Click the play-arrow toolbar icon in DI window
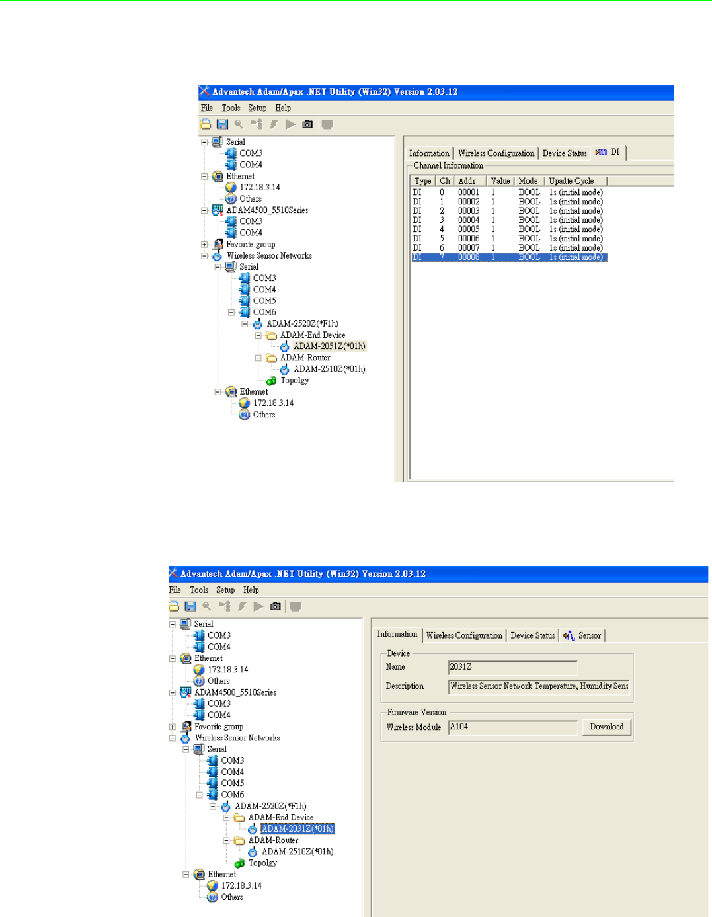Viewport: 712px width, 917px height. click(290, 124)
